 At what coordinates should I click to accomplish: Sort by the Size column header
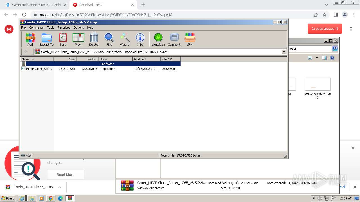[65, 59]
